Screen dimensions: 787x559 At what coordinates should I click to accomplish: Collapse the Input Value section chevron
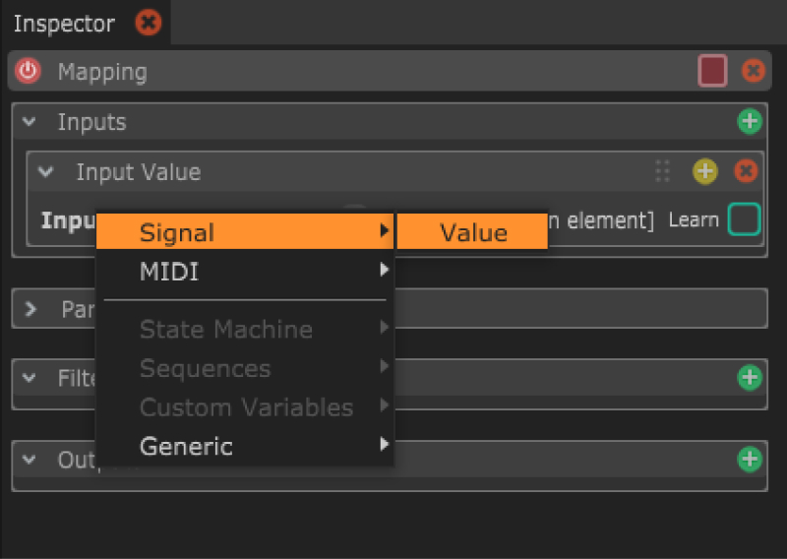45,172
